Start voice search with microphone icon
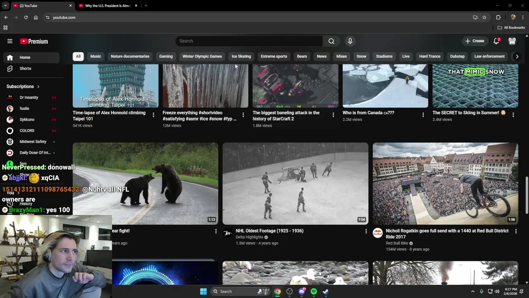Screen dimensions: 529x298 350,41
